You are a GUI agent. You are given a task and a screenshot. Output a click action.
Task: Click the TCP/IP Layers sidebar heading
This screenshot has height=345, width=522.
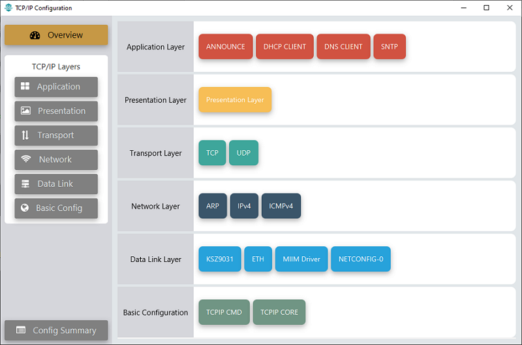click(56, 67)
